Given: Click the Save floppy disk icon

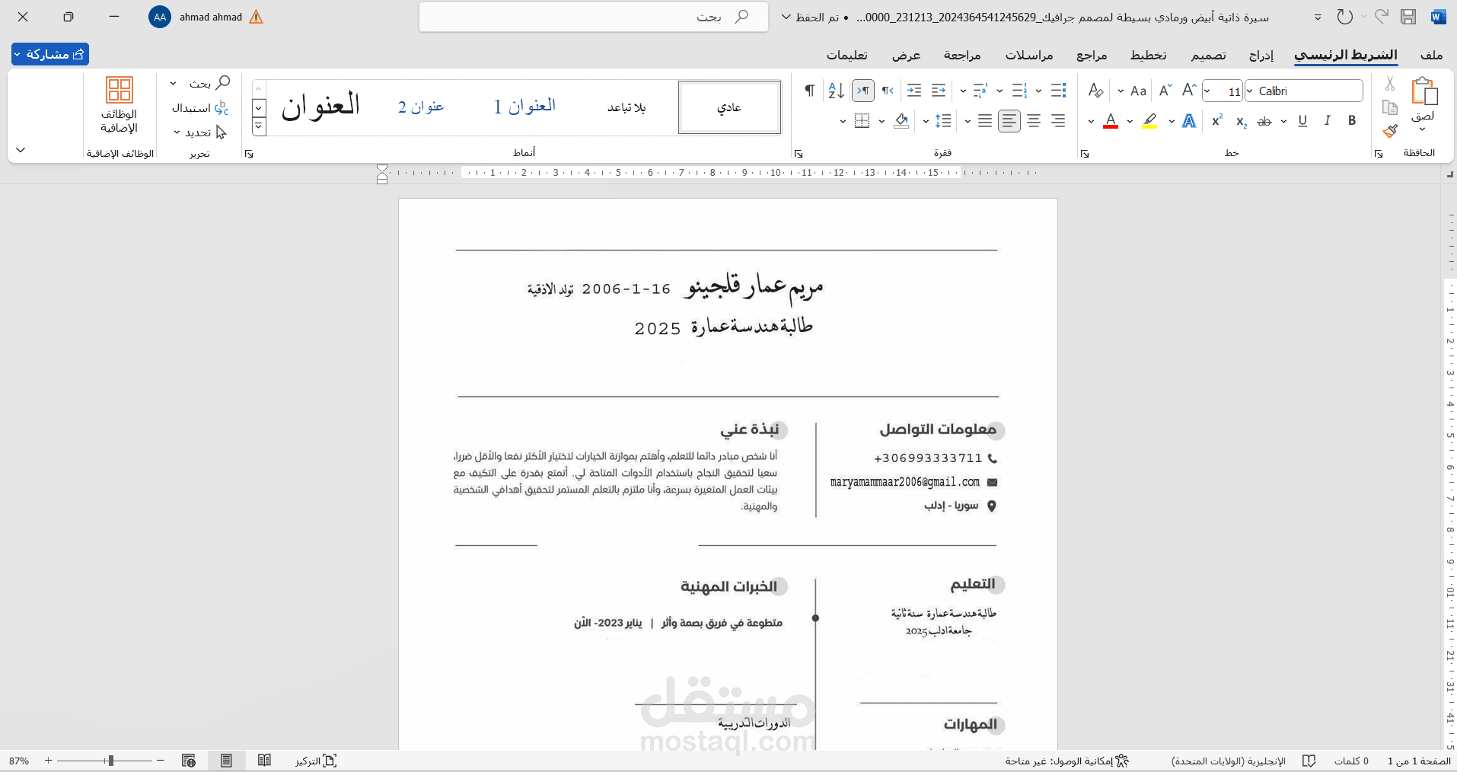Looking at the screenshot, I should point(1408,17).
